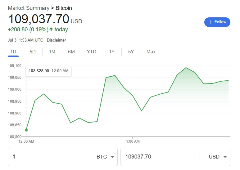Click the green up arrow next to today
The image size is (240, 170).
point(51,29)
